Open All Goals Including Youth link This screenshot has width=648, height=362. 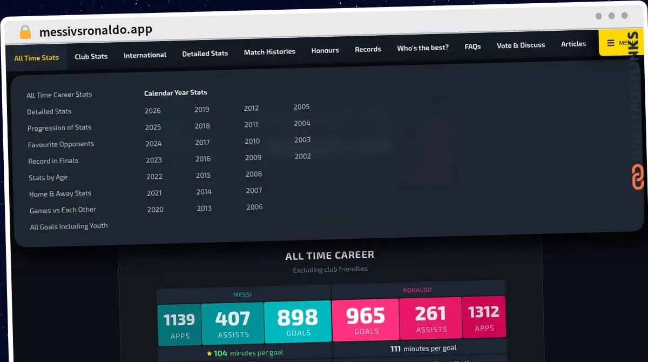[x=69, y=226]
